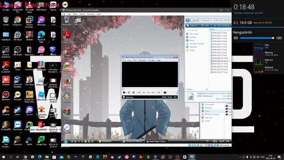284x160 pixels.
Task: Skip to previous track in Media Player
Action: point(139,92)
